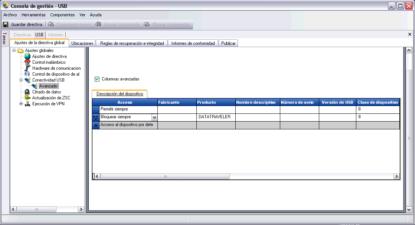Screen dimensions: 415x225
Task: Click the Actualización de ZSC icon
Action: 27,98
